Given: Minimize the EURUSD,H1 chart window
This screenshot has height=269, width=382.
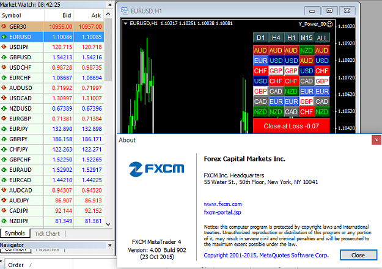Looking at the screenshot, I should coord(312,11).
